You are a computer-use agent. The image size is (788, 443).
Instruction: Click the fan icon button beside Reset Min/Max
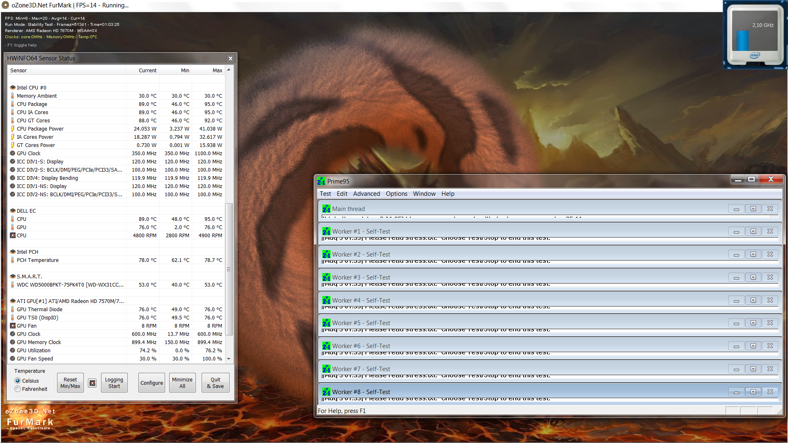click(92, 383)
